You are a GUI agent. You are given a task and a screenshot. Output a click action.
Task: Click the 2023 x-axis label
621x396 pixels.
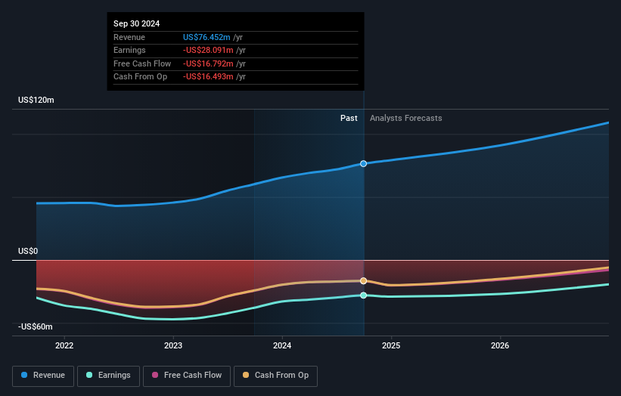[x=173, y=345]
